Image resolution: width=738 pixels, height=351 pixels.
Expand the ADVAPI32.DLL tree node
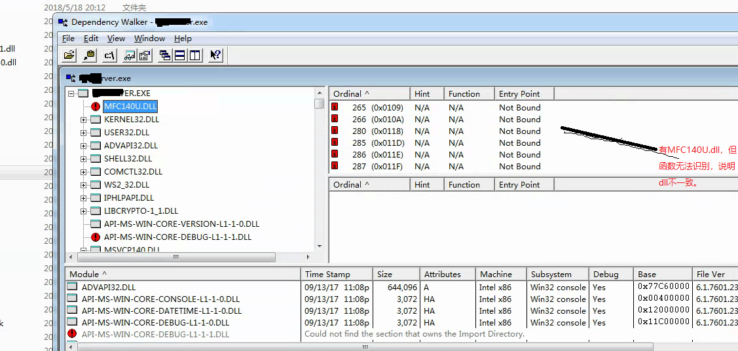click(84, 146)
